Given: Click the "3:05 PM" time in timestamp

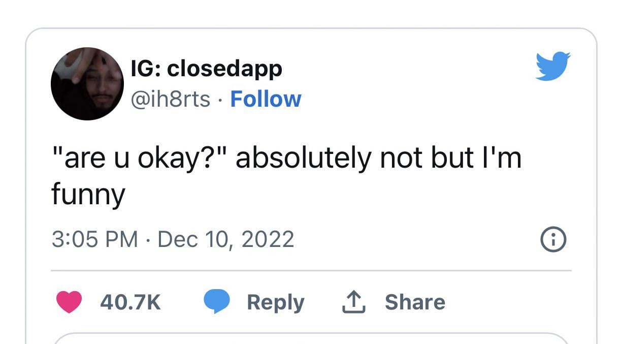Looking at the screenshot, I should tap(94, 239).
